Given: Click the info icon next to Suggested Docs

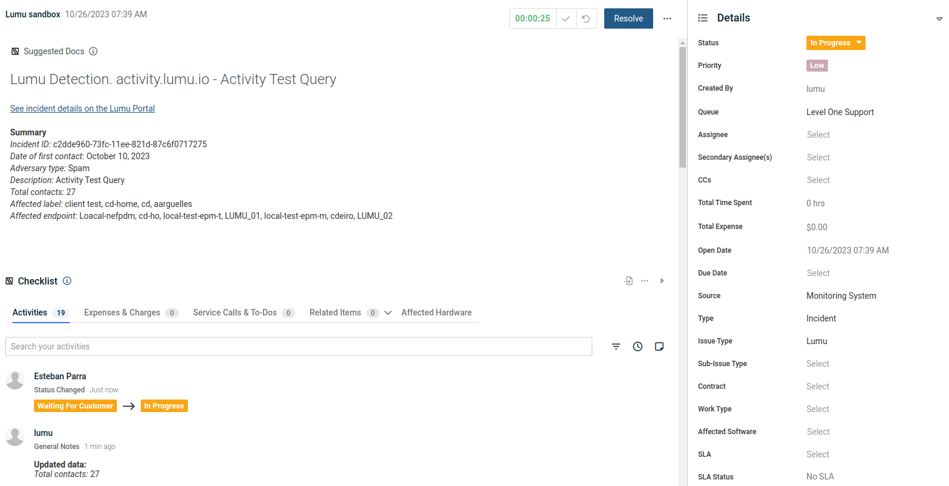Looking at the screenshot, I should click(x=93, y=51).
